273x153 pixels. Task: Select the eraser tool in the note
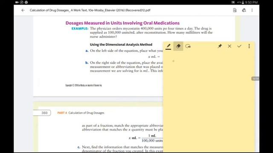click(178, 46)
